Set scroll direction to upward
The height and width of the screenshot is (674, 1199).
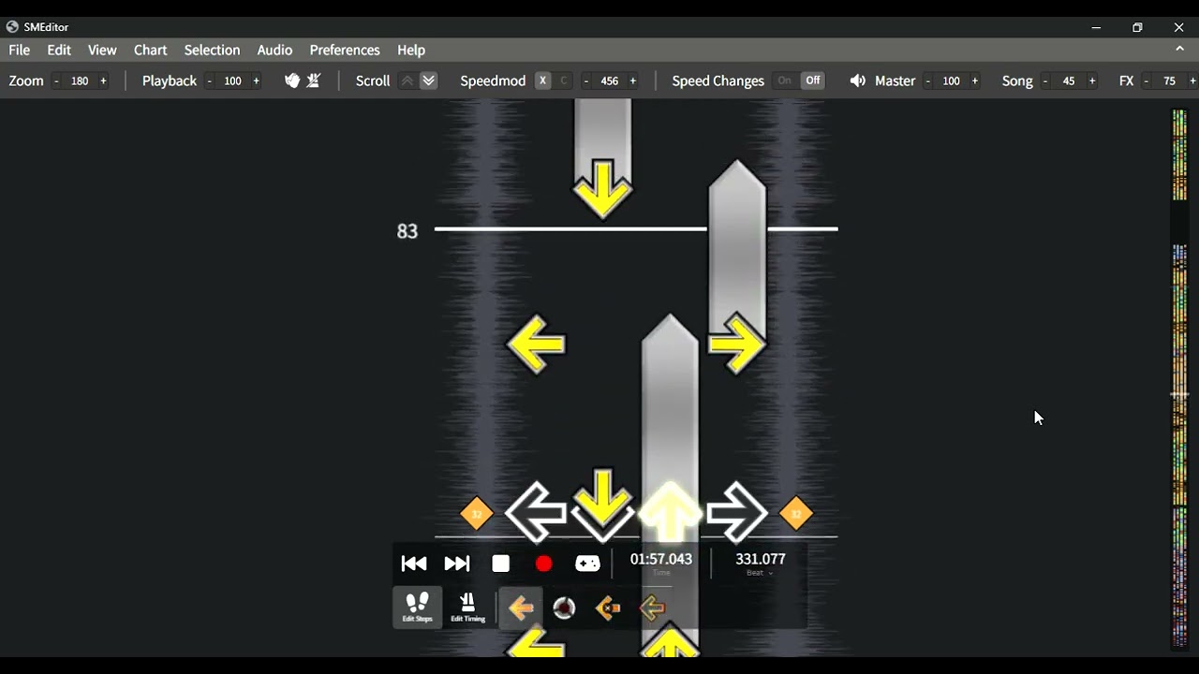coord(407,81)
